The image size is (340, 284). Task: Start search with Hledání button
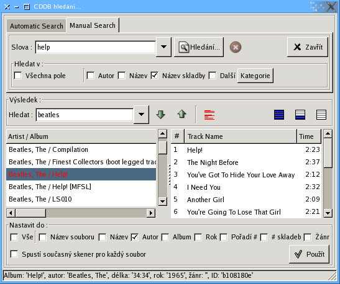coord(199,47)
